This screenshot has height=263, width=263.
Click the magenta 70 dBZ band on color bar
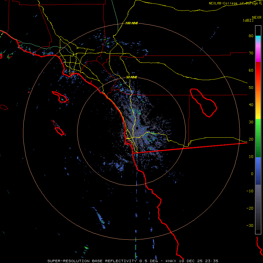click(258, 53)
